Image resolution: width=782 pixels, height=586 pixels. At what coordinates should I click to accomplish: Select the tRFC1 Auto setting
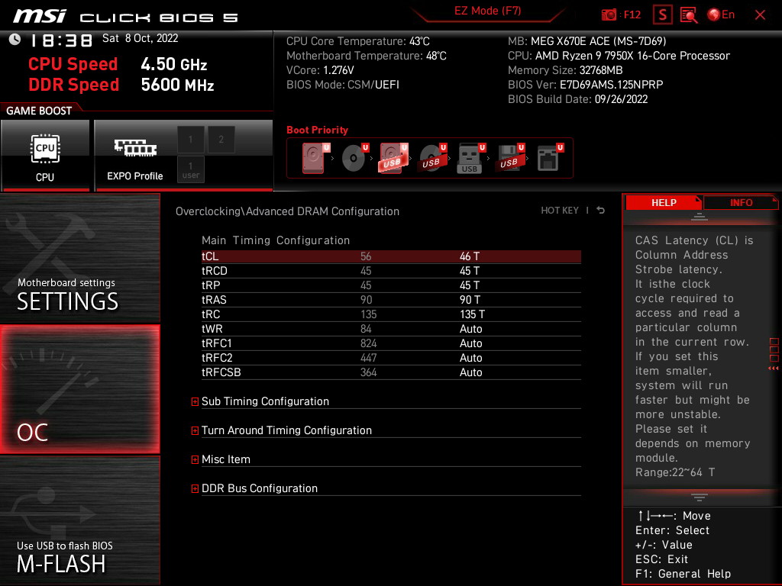click(470, 343)
